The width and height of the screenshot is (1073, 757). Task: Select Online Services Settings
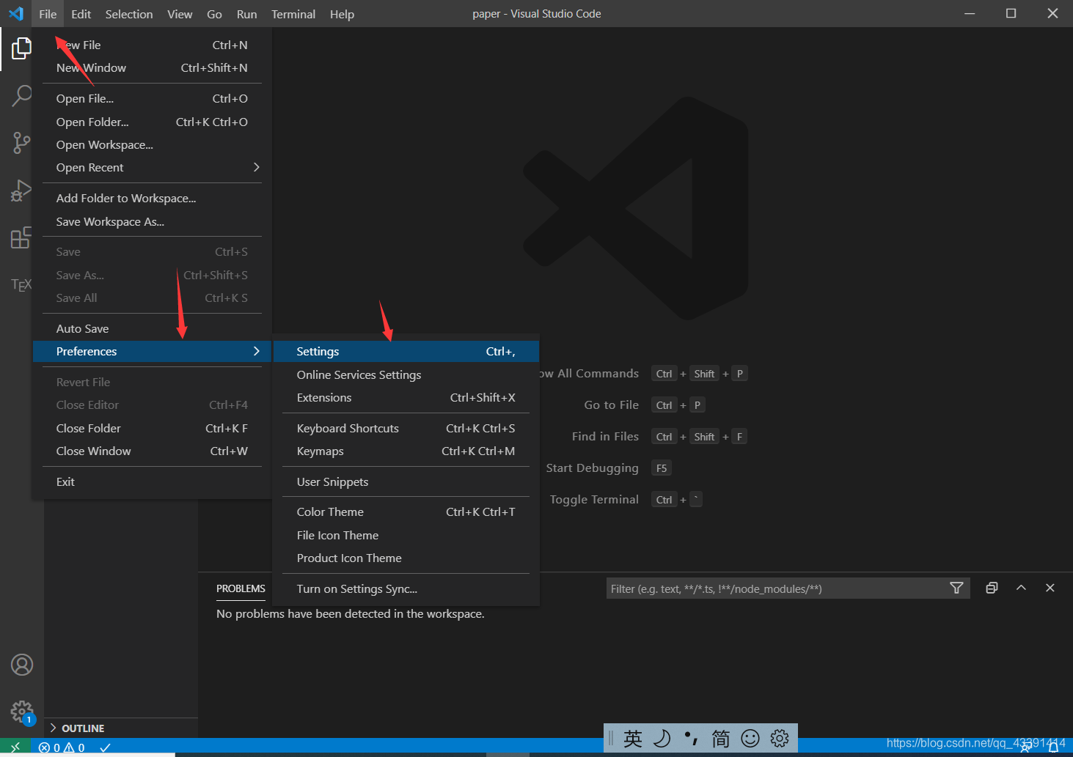406,374
